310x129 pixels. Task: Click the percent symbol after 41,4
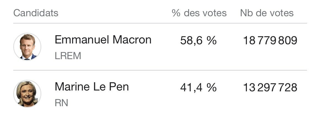click(x=212, y=87)
